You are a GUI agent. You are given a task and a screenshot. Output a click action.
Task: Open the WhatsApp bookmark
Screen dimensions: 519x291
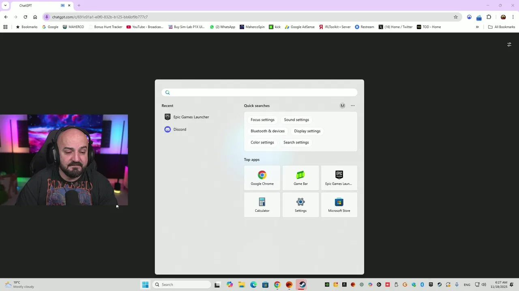click(223, 27)
